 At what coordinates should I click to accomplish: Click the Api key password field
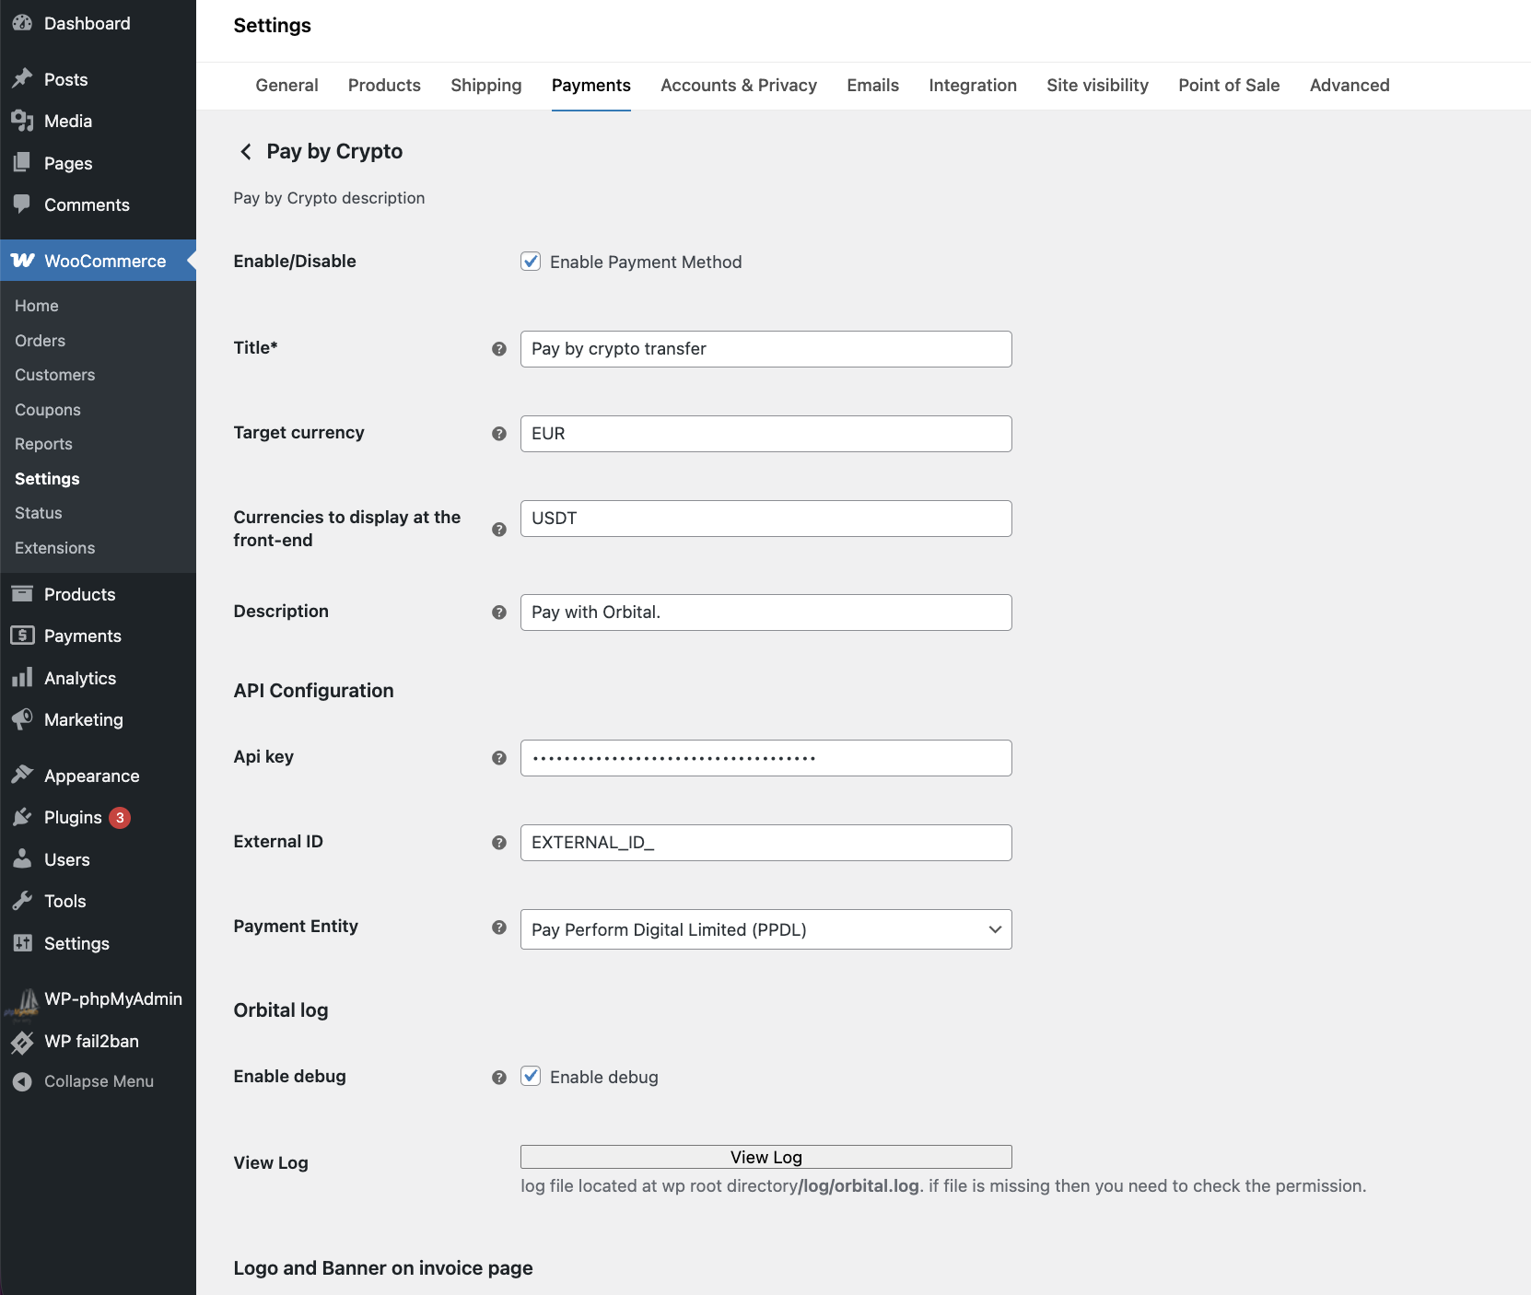coord(766,758)
